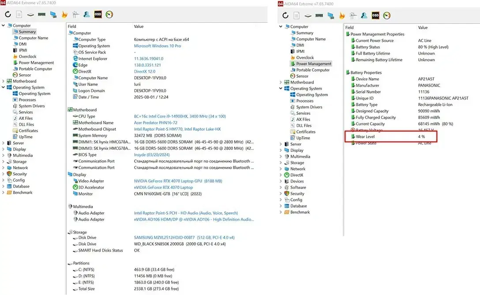Click disk drive benchmark icon in left toolbar

pyautogui.click(x=30, y=15)
